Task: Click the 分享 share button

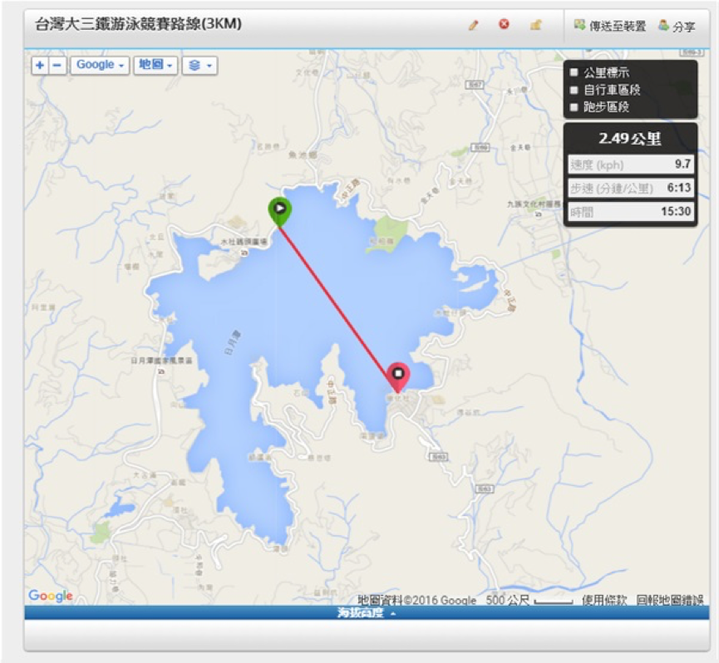Action: [x=677, y=26]
